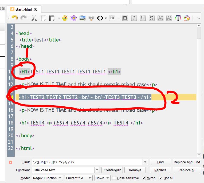Apply subscript formatting

pyautogui.click(x=160, y=18)
